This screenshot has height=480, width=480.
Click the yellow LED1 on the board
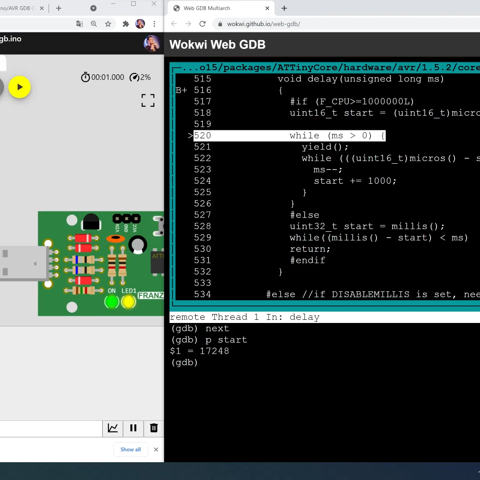point(129,302)
